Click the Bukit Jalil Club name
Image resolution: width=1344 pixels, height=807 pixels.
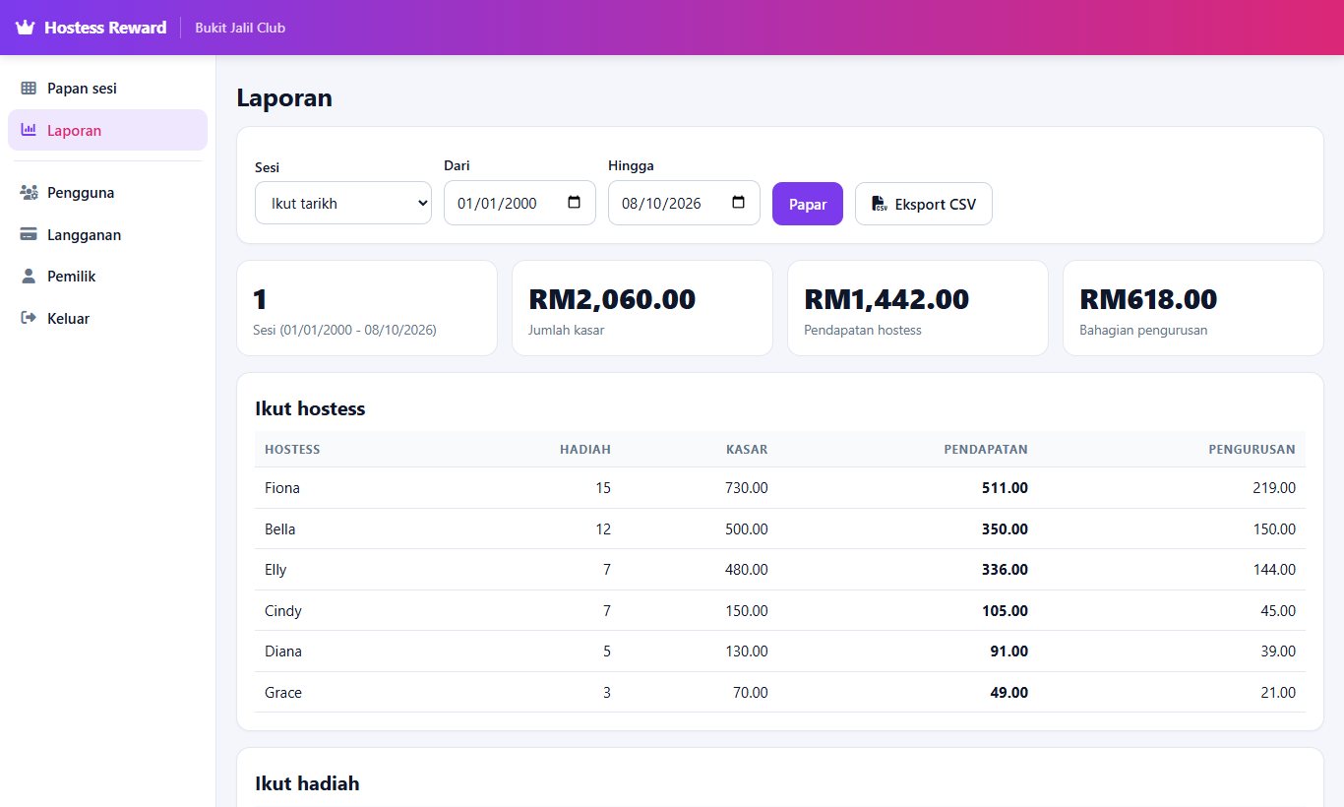coord(240,28)
